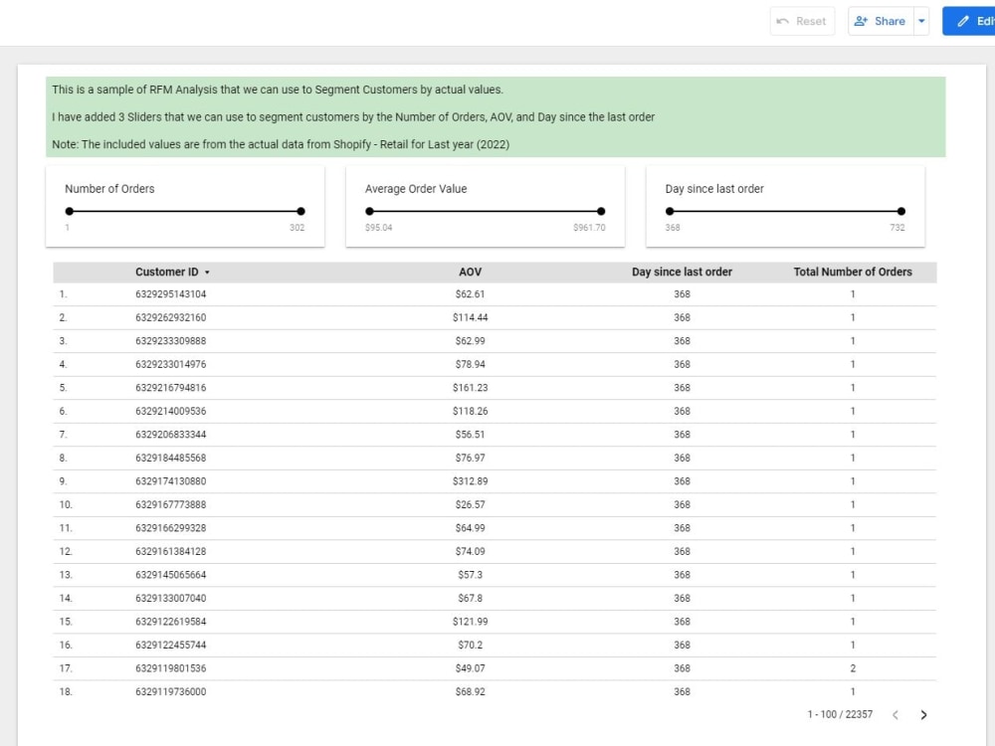Select customer ID 6329295143104 row

[495, 294]
